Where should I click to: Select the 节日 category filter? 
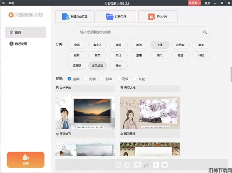118,55
